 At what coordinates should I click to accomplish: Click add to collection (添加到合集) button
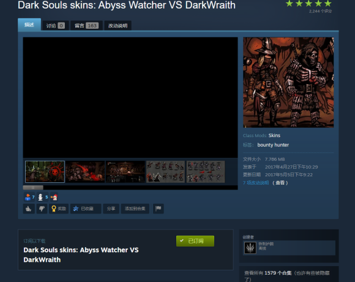(x=135, y=209)
